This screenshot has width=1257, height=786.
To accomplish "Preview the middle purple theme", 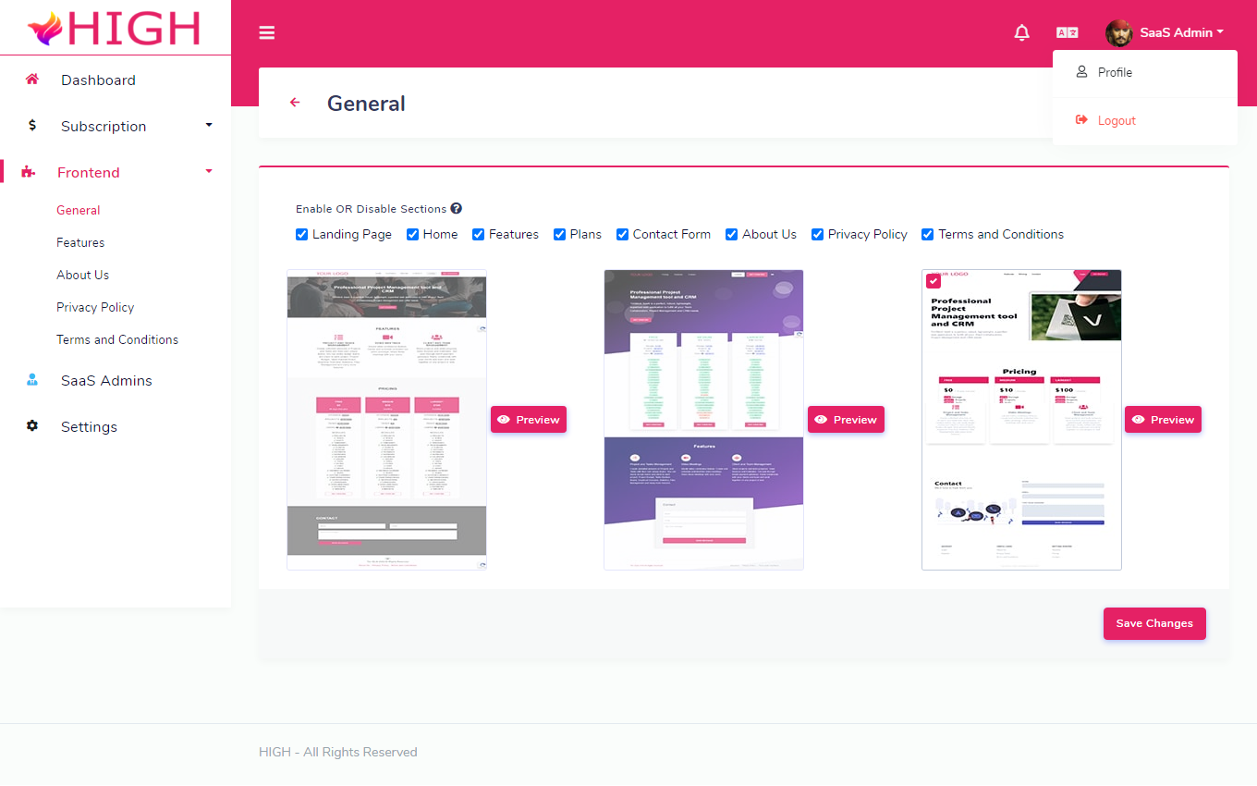I will pos(846,419).
